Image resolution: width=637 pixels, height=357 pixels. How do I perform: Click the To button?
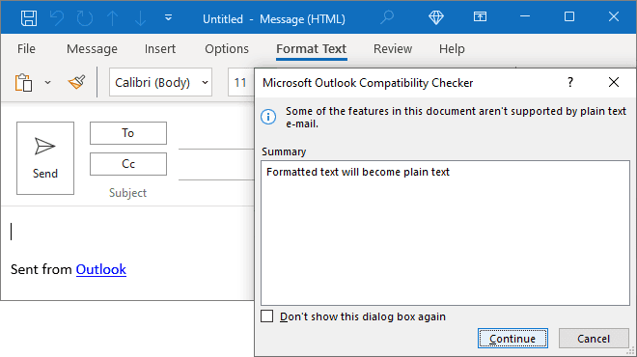[128, 133]
